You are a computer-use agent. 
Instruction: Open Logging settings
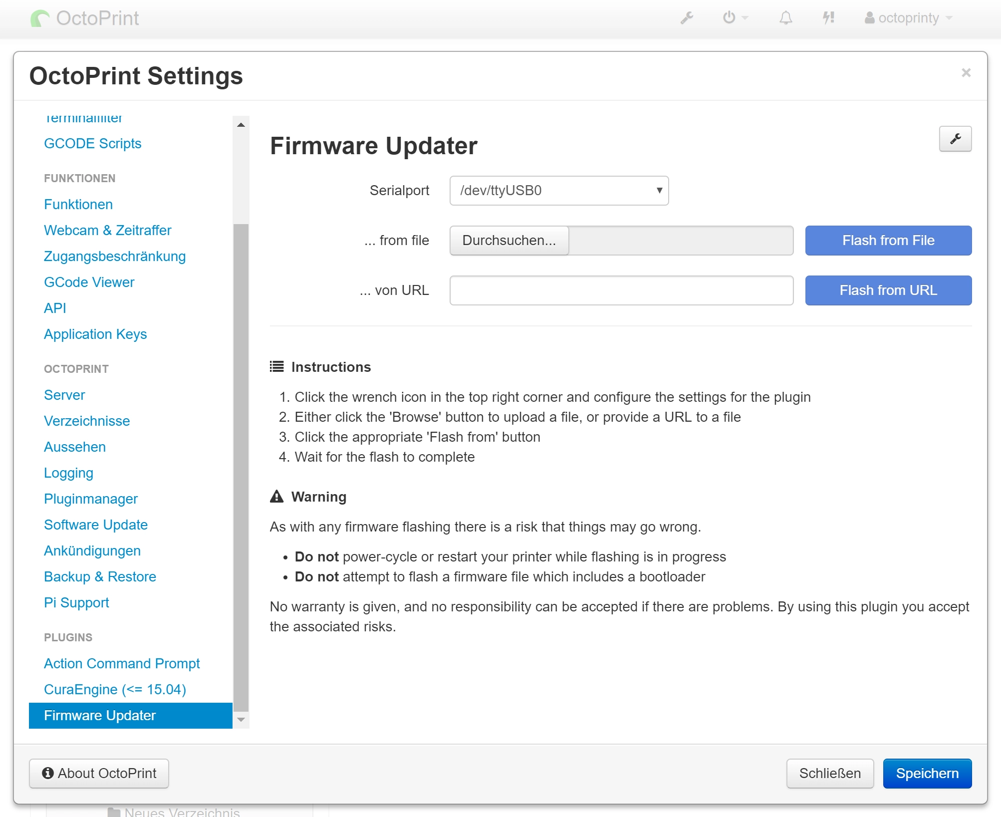coord(68,473)
